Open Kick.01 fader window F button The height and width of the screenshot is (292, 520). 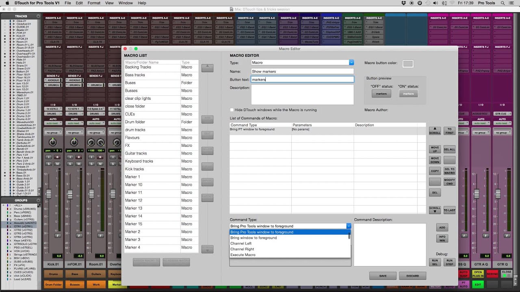58,236
